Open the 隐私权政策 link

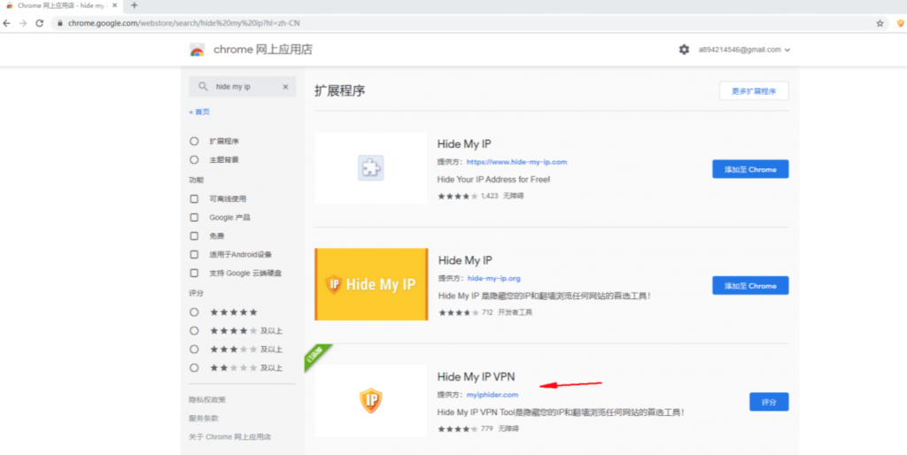click(207, 399)
